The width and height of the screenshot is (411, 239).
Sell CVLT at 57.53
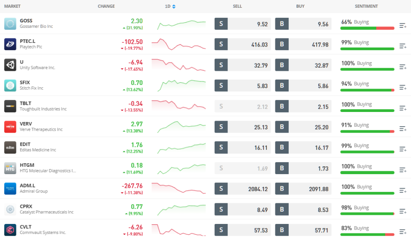click(243, 230)
